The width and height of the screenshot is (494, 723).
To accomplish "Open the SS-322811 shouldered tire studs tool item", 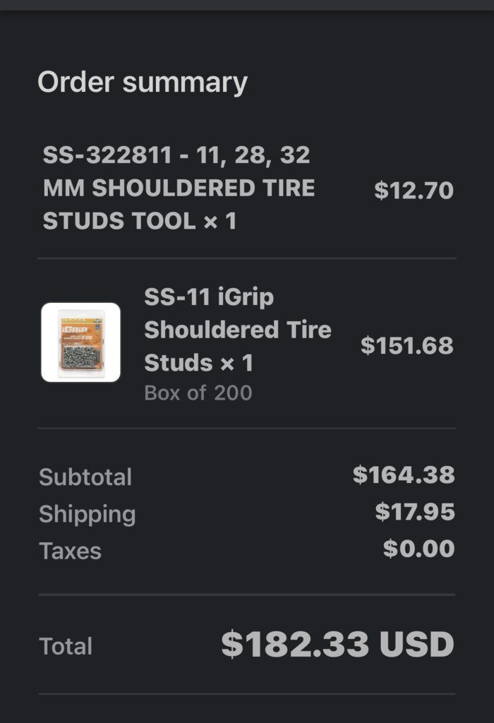I will coord(179,188).
